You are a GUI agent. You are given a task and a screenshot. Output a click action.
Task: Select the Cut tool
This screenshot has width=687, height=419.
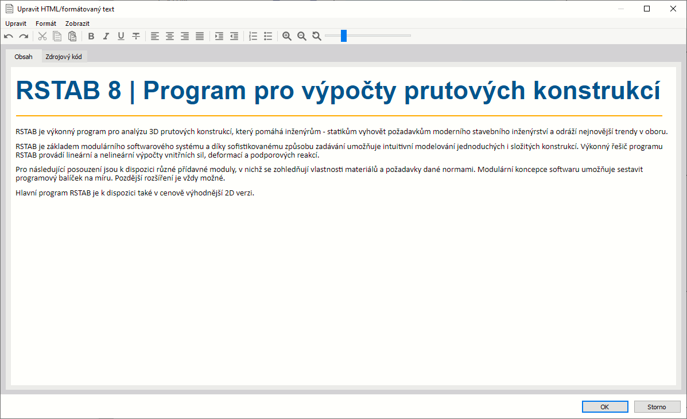tap(42, 36)
